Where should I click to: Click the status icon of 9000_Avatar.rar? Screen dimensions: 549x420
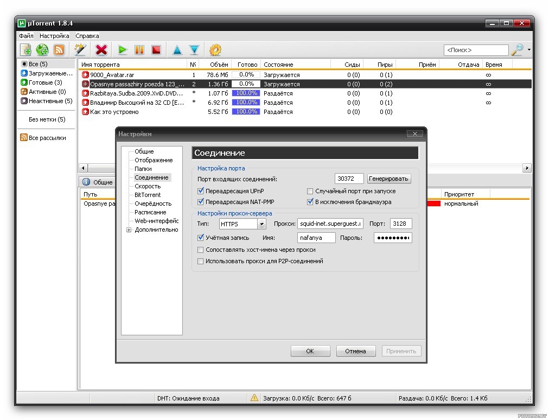pos(85,74)
